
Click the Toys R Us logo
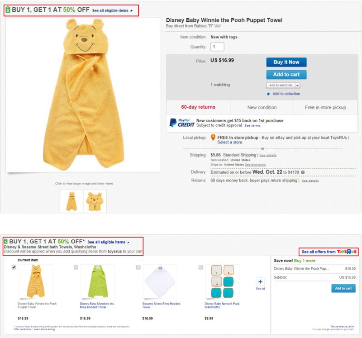(347, 252)
